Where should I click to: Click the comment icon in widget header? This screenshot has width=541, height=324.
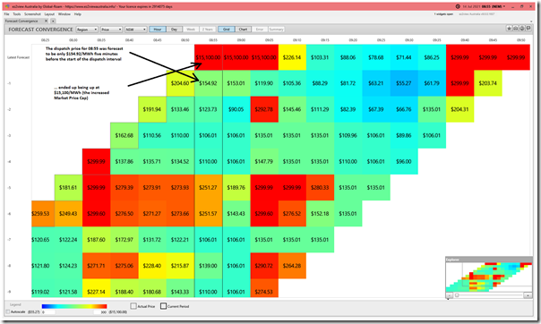pyautogui.click(x=528, y=29)
